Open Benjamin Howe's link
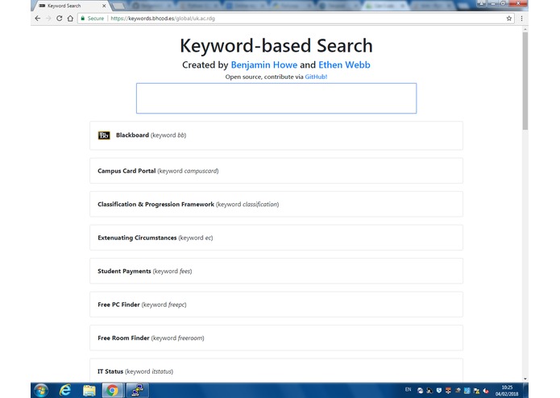The height and width of the screenshot is (398, 560). (x=264, y=64)
